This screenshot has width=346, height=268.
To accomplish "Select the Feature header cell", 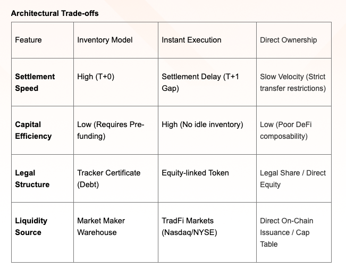I will coord(43,40).
